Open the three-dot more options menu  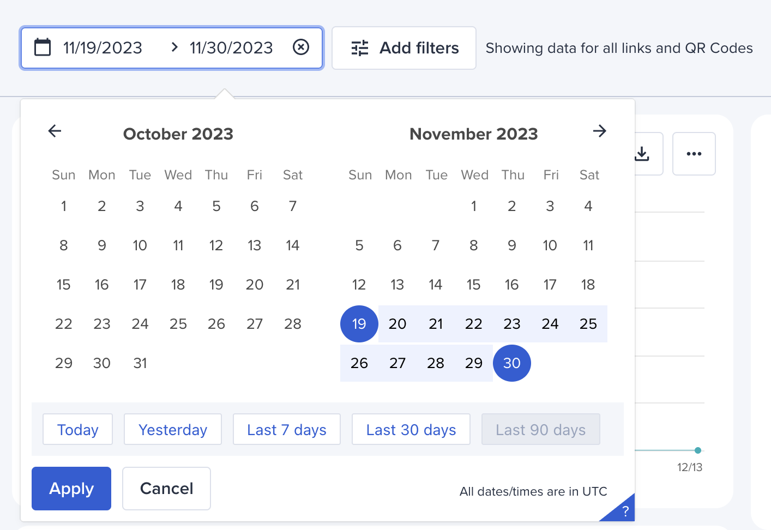694,154
